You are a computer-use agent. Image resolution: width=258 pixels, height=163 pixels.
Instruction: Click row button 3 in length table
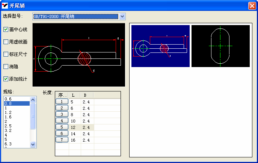click(62, 114)
